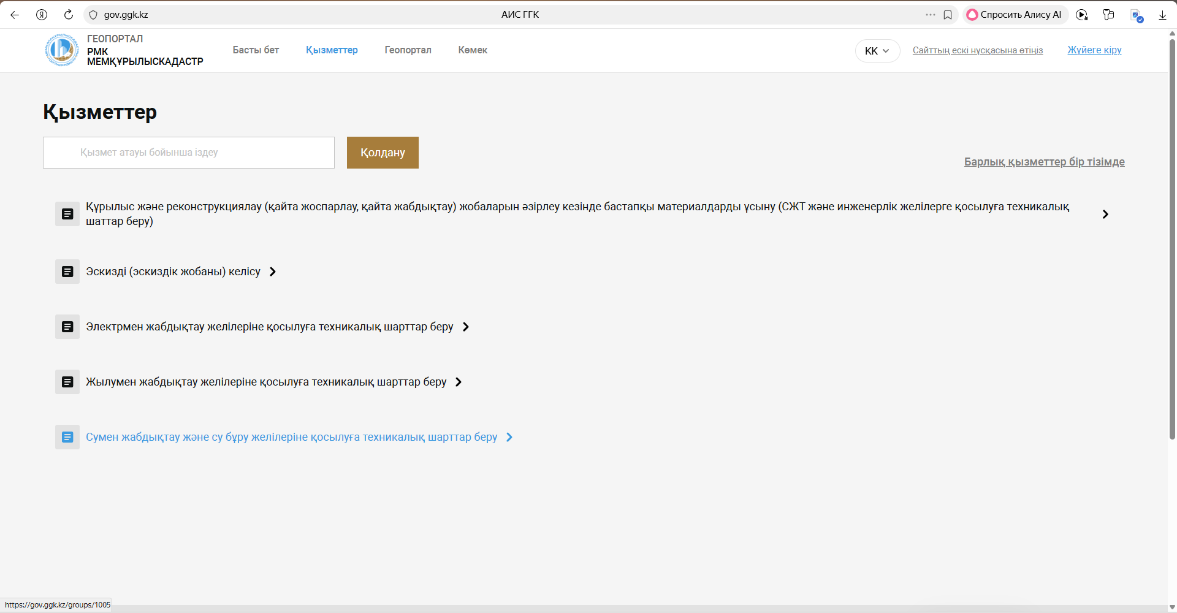Viewport: 1177px width, 613px height.
Task: Click the Geoportal logo emblem
Action: tap(61, 50)
